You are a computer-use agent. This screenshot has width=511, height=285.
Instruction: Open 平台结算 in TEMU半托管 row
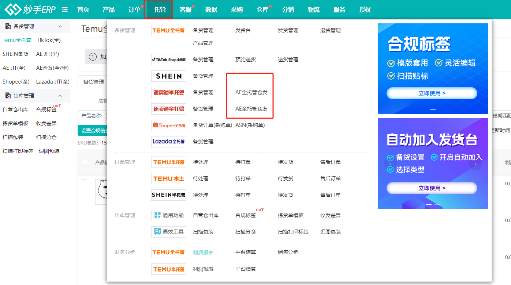(x=246, y=269)
